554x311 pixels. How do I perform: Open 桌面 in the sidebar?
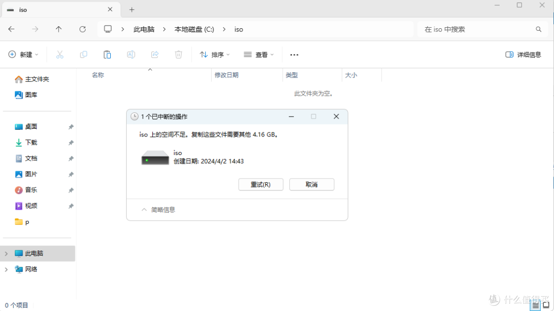(x=26, y=127)
